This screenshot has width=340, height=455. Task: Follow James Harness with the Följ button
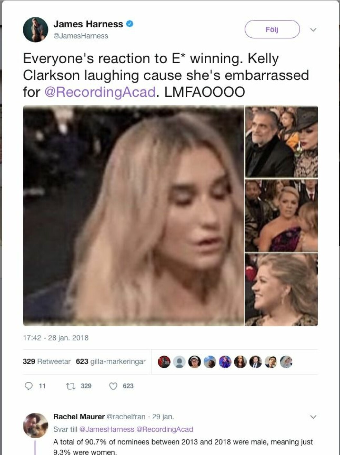pos(272,29)
